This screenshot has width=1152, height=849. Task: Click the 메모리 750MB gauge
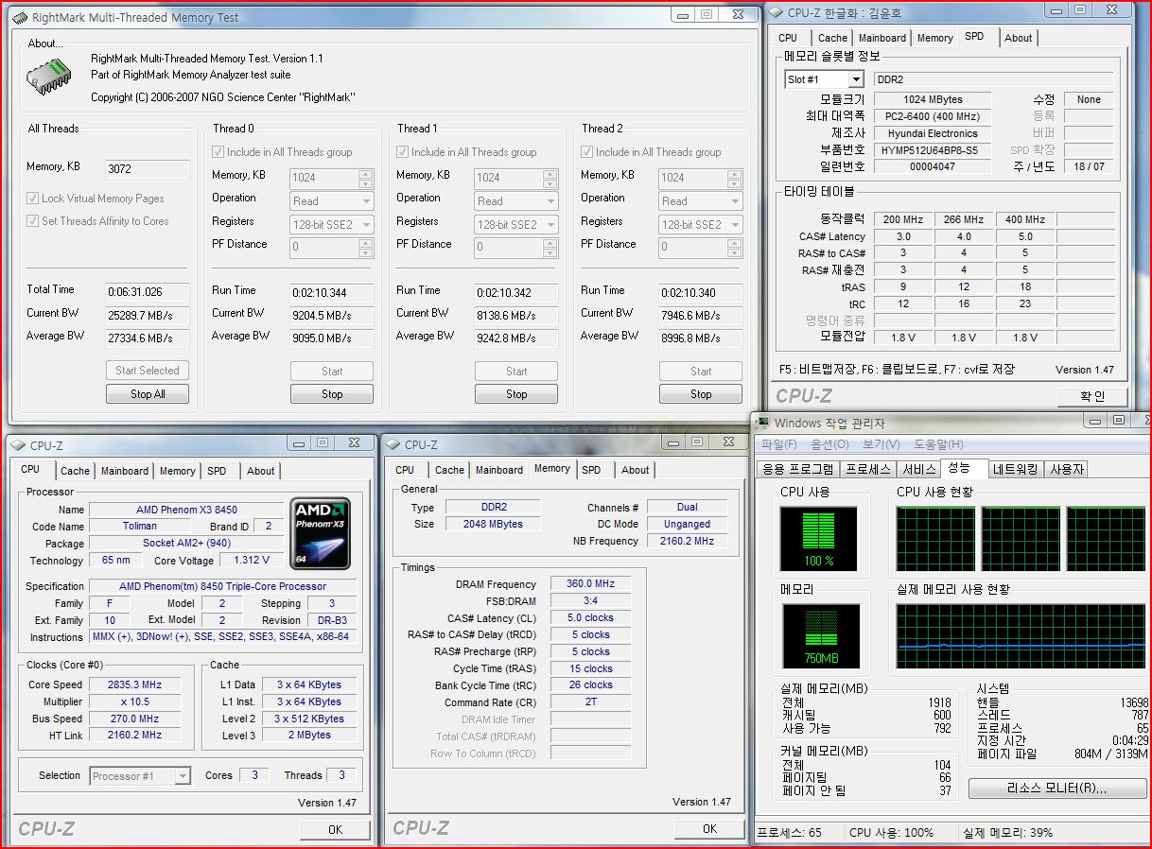coord(821,637)
